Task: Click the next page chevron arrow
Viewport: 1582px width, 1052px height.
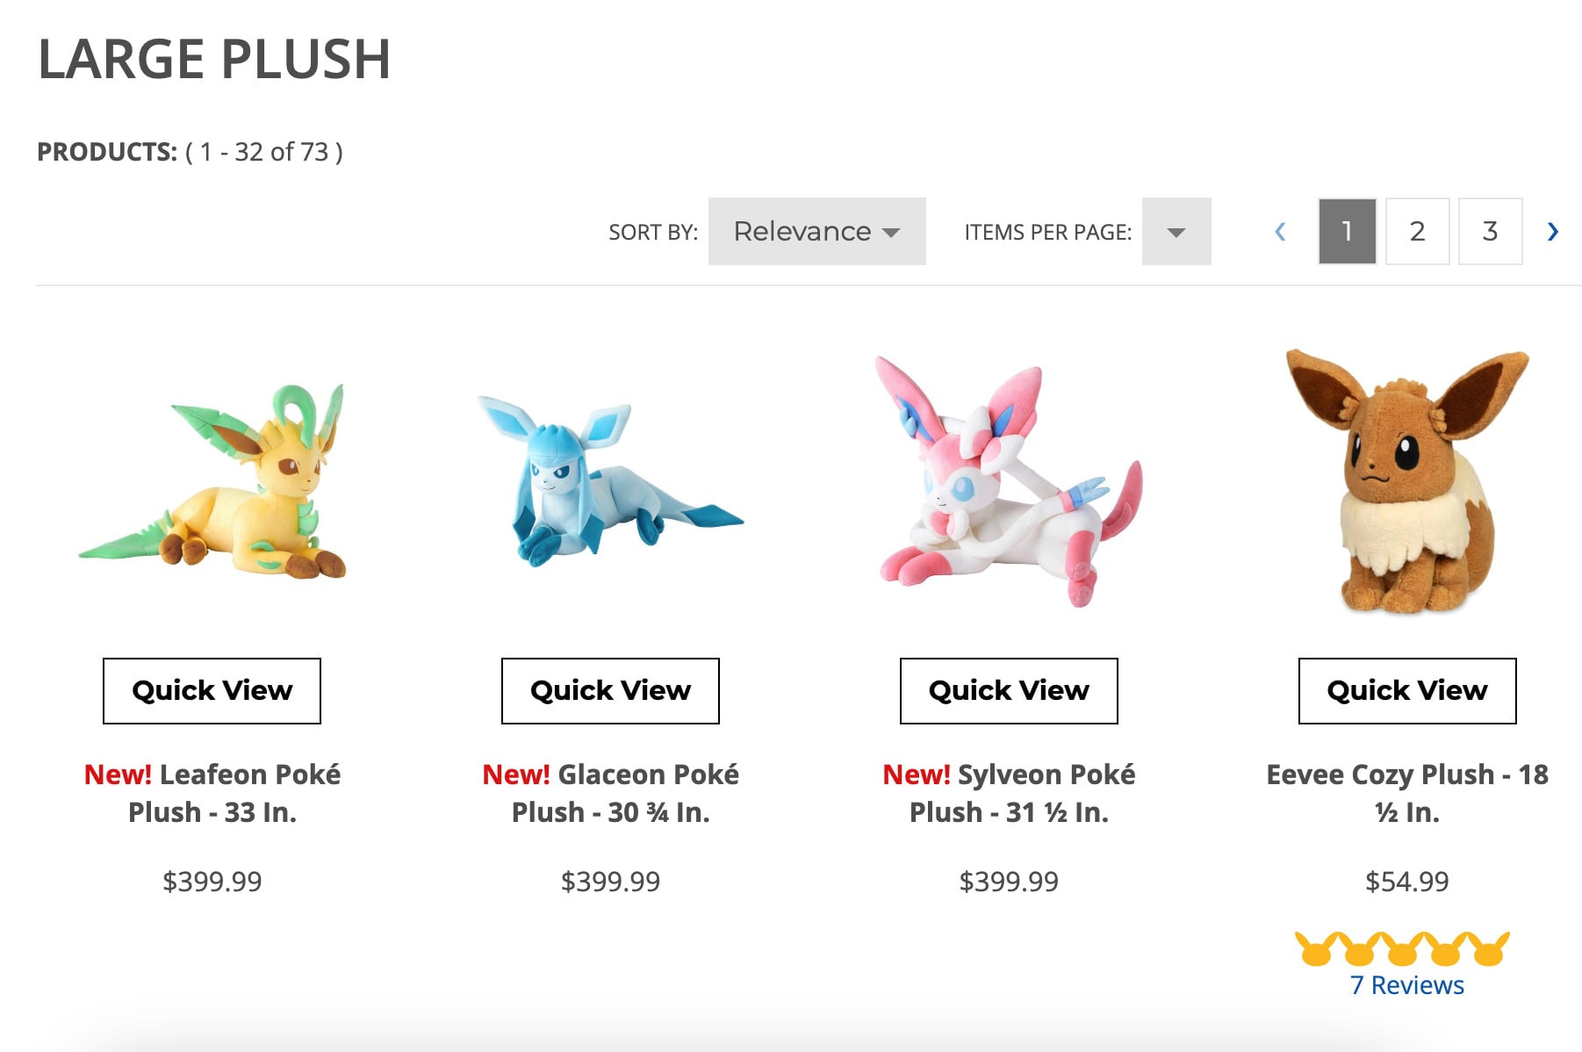Action: coord(1553,231)
